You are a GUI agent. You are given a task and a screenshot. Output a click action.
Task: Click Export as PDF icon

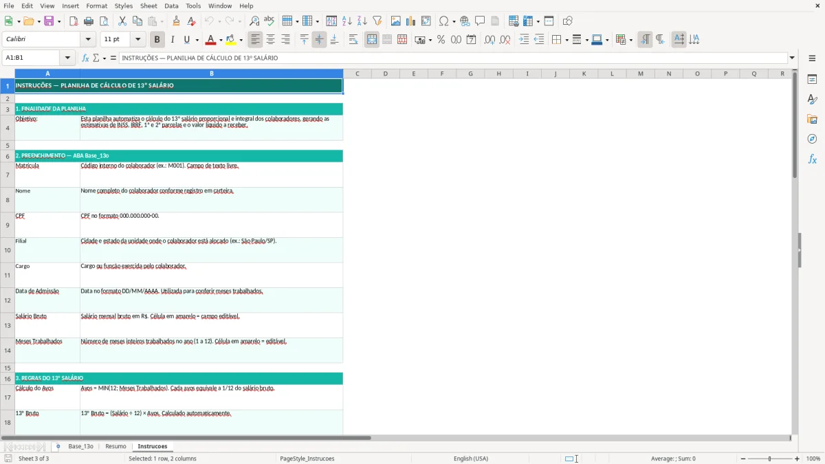[x=74, y=21]
